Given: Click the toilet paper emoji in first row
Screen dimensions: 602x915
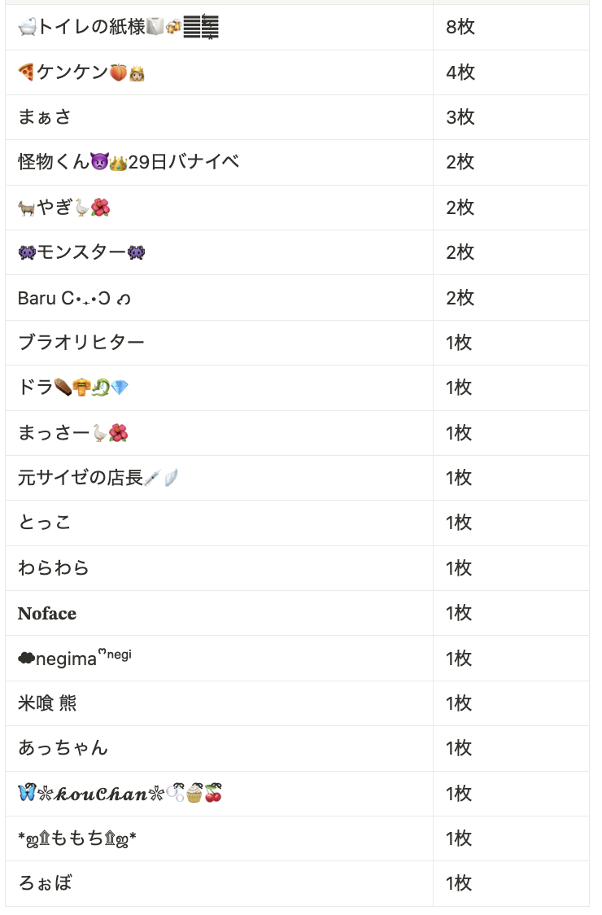Looking at the screenshot, I should pyautogui.click(x=155, y=27).
